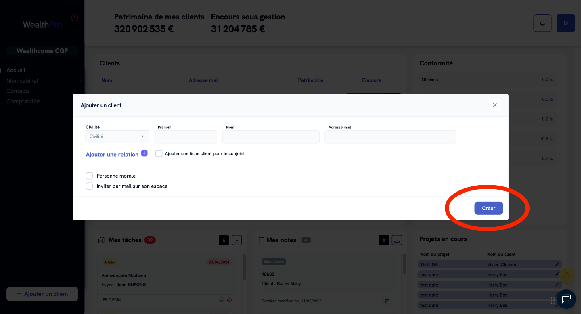The width and height of the screenshot is (582, 314).
Task: Toggle eye visibility icon in Mes tâches
Action: click(x=224, y=240)
